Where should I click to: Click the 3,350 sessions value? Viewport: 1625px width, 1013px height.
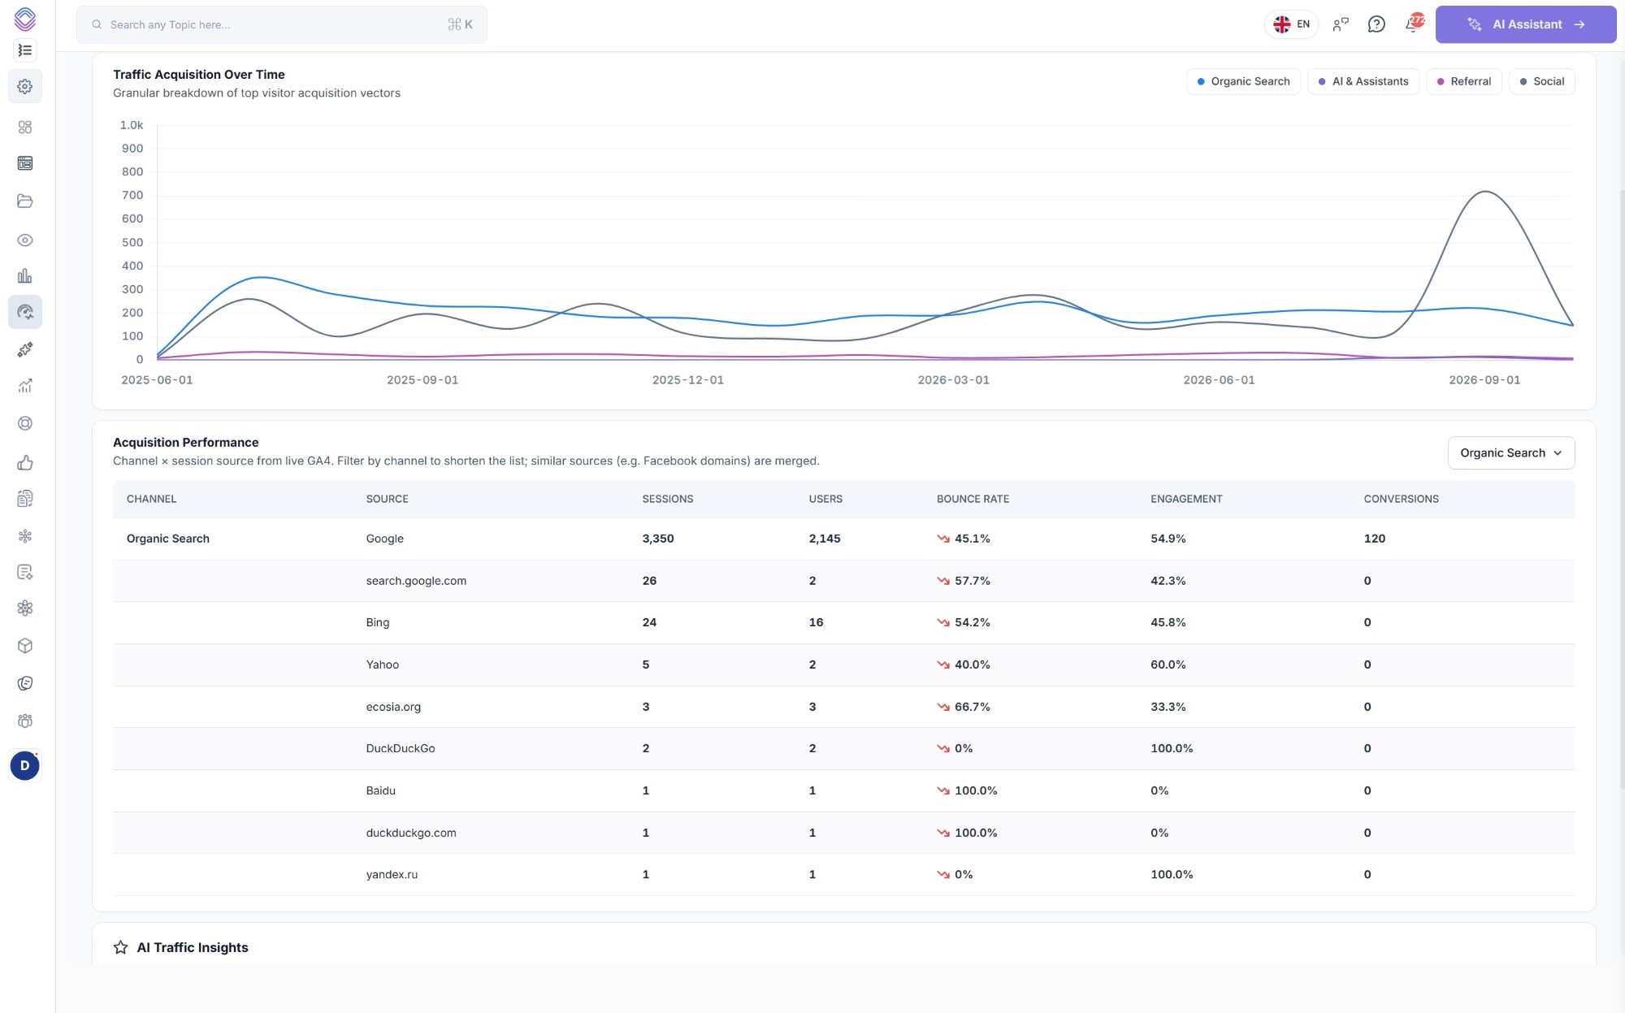coord(658,539)
